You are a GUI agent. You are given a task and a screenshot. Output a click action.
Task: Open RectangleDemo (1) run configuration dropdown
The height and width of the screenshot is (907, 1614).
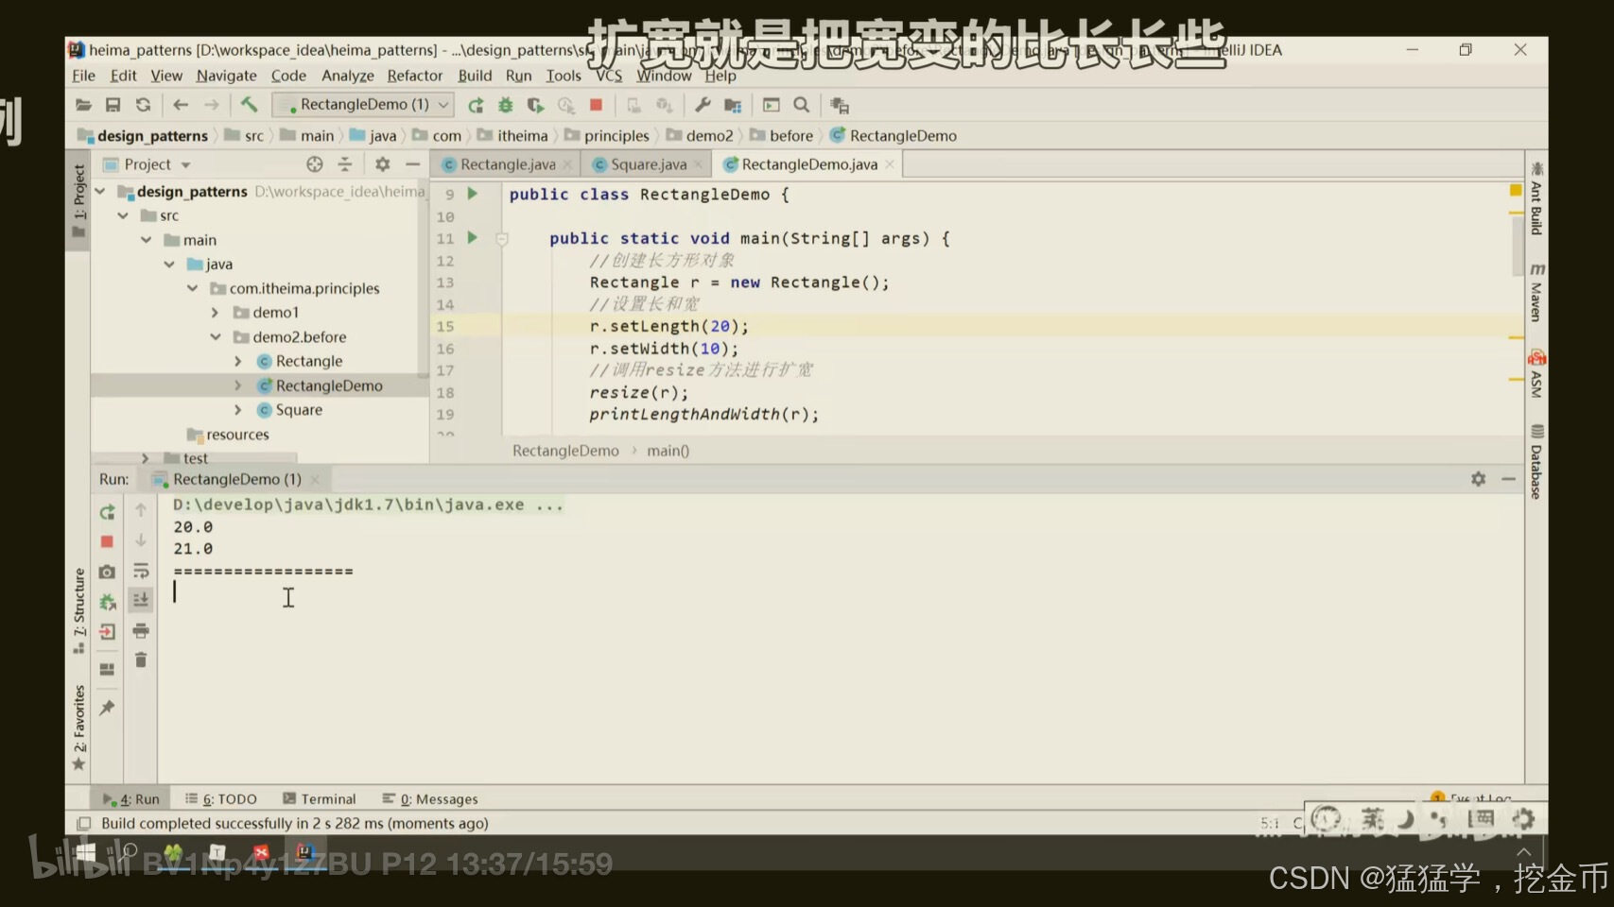363,105
